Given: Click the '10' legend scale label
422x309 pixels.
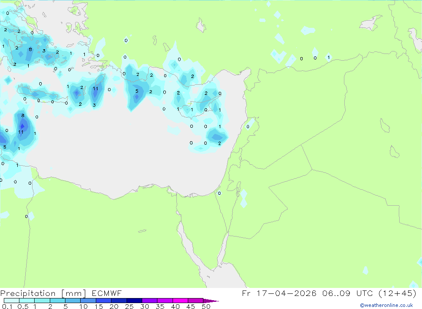Looking at the screenshot, I should (x=84, y=306).
